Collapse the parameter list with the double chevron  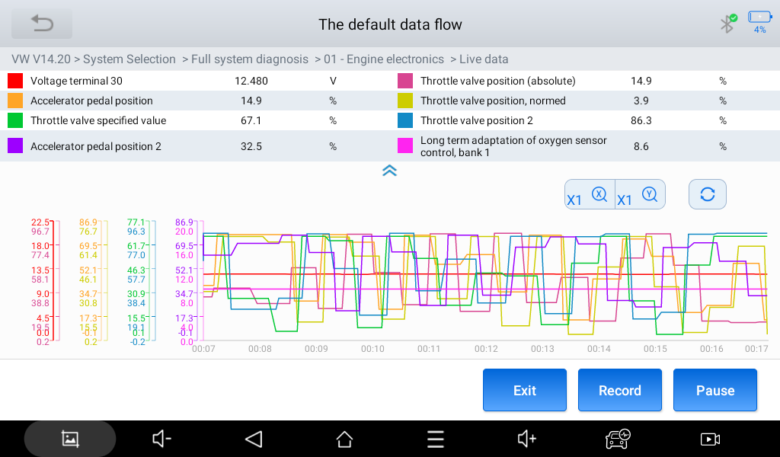point(389,171)
